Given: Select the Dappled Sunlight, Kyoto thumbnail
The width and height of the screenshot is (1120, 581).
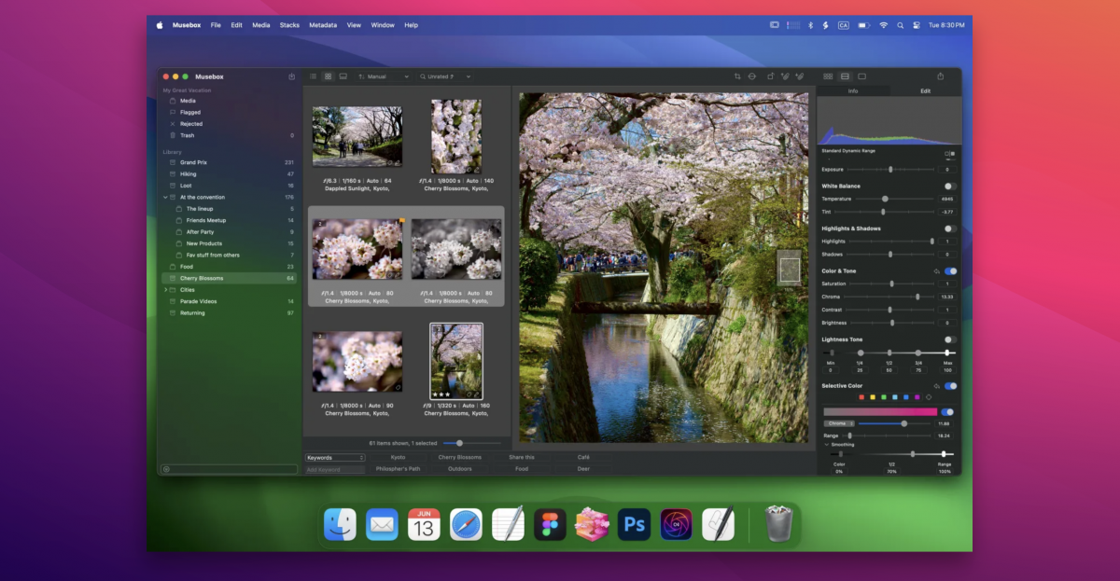Looking at the screenshot, I should [357, 136].
